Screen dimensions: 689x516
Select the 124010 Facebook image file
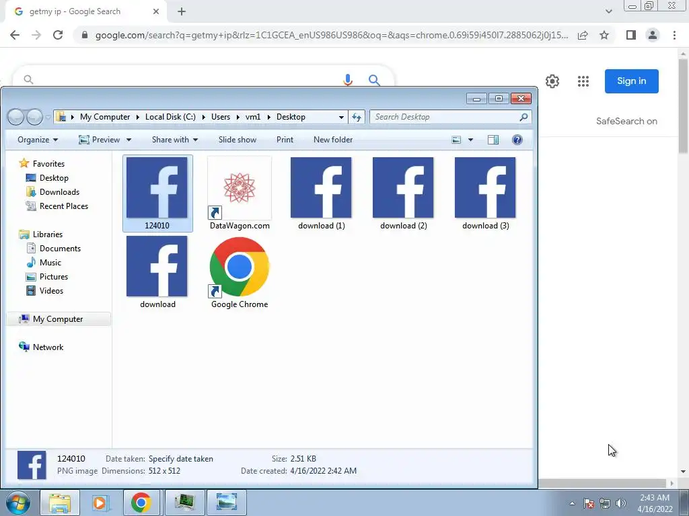[157, 193]
